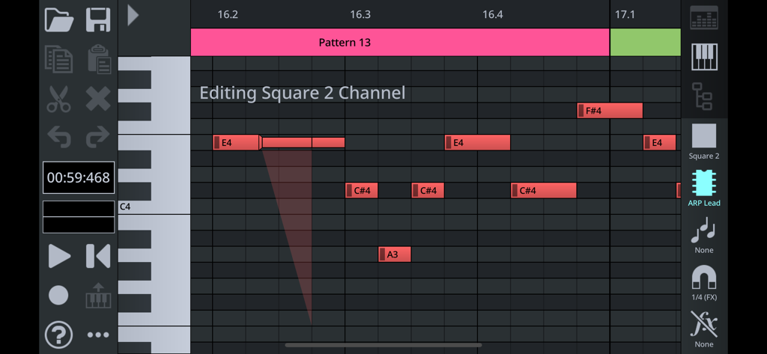The image size is (767, 354).
Task: Click the time display 00:59:468
Action: pos(78,177)
